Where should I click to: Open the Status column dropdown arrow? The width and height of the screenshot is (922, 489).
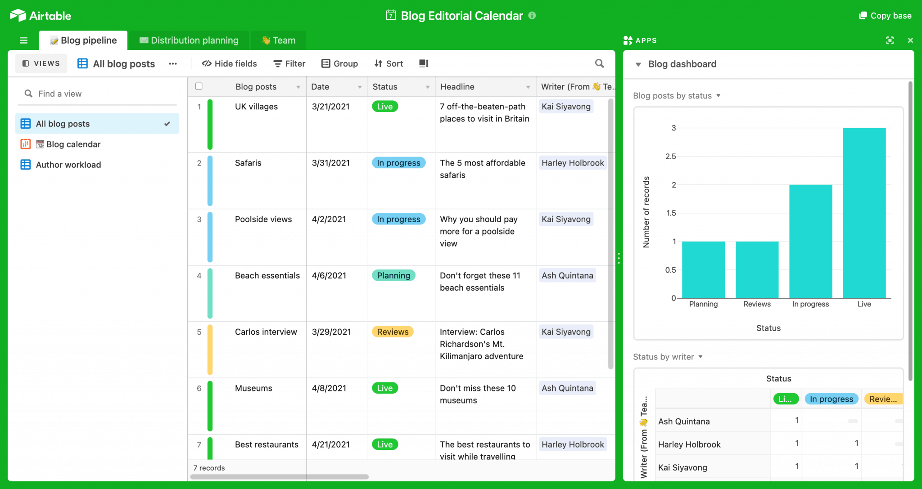pos(427,87)
